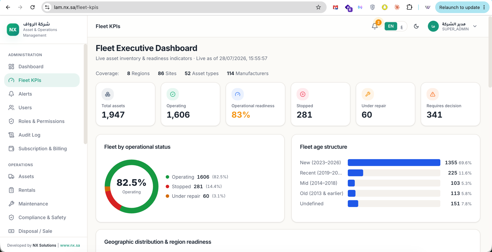Go to Assets section
492x252 pixels.
(x=42, y=177)
